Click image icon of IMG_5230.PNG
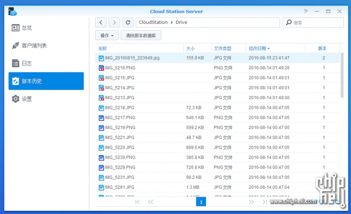 pos(101,158)
